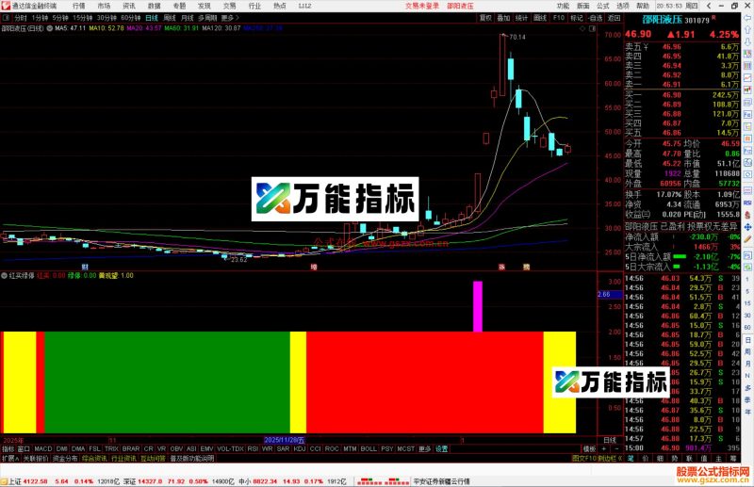Viewport: 754px width, 487px height.
Task: Click the chart window toggle icon beside diamond
Action: tap(593, 29)
